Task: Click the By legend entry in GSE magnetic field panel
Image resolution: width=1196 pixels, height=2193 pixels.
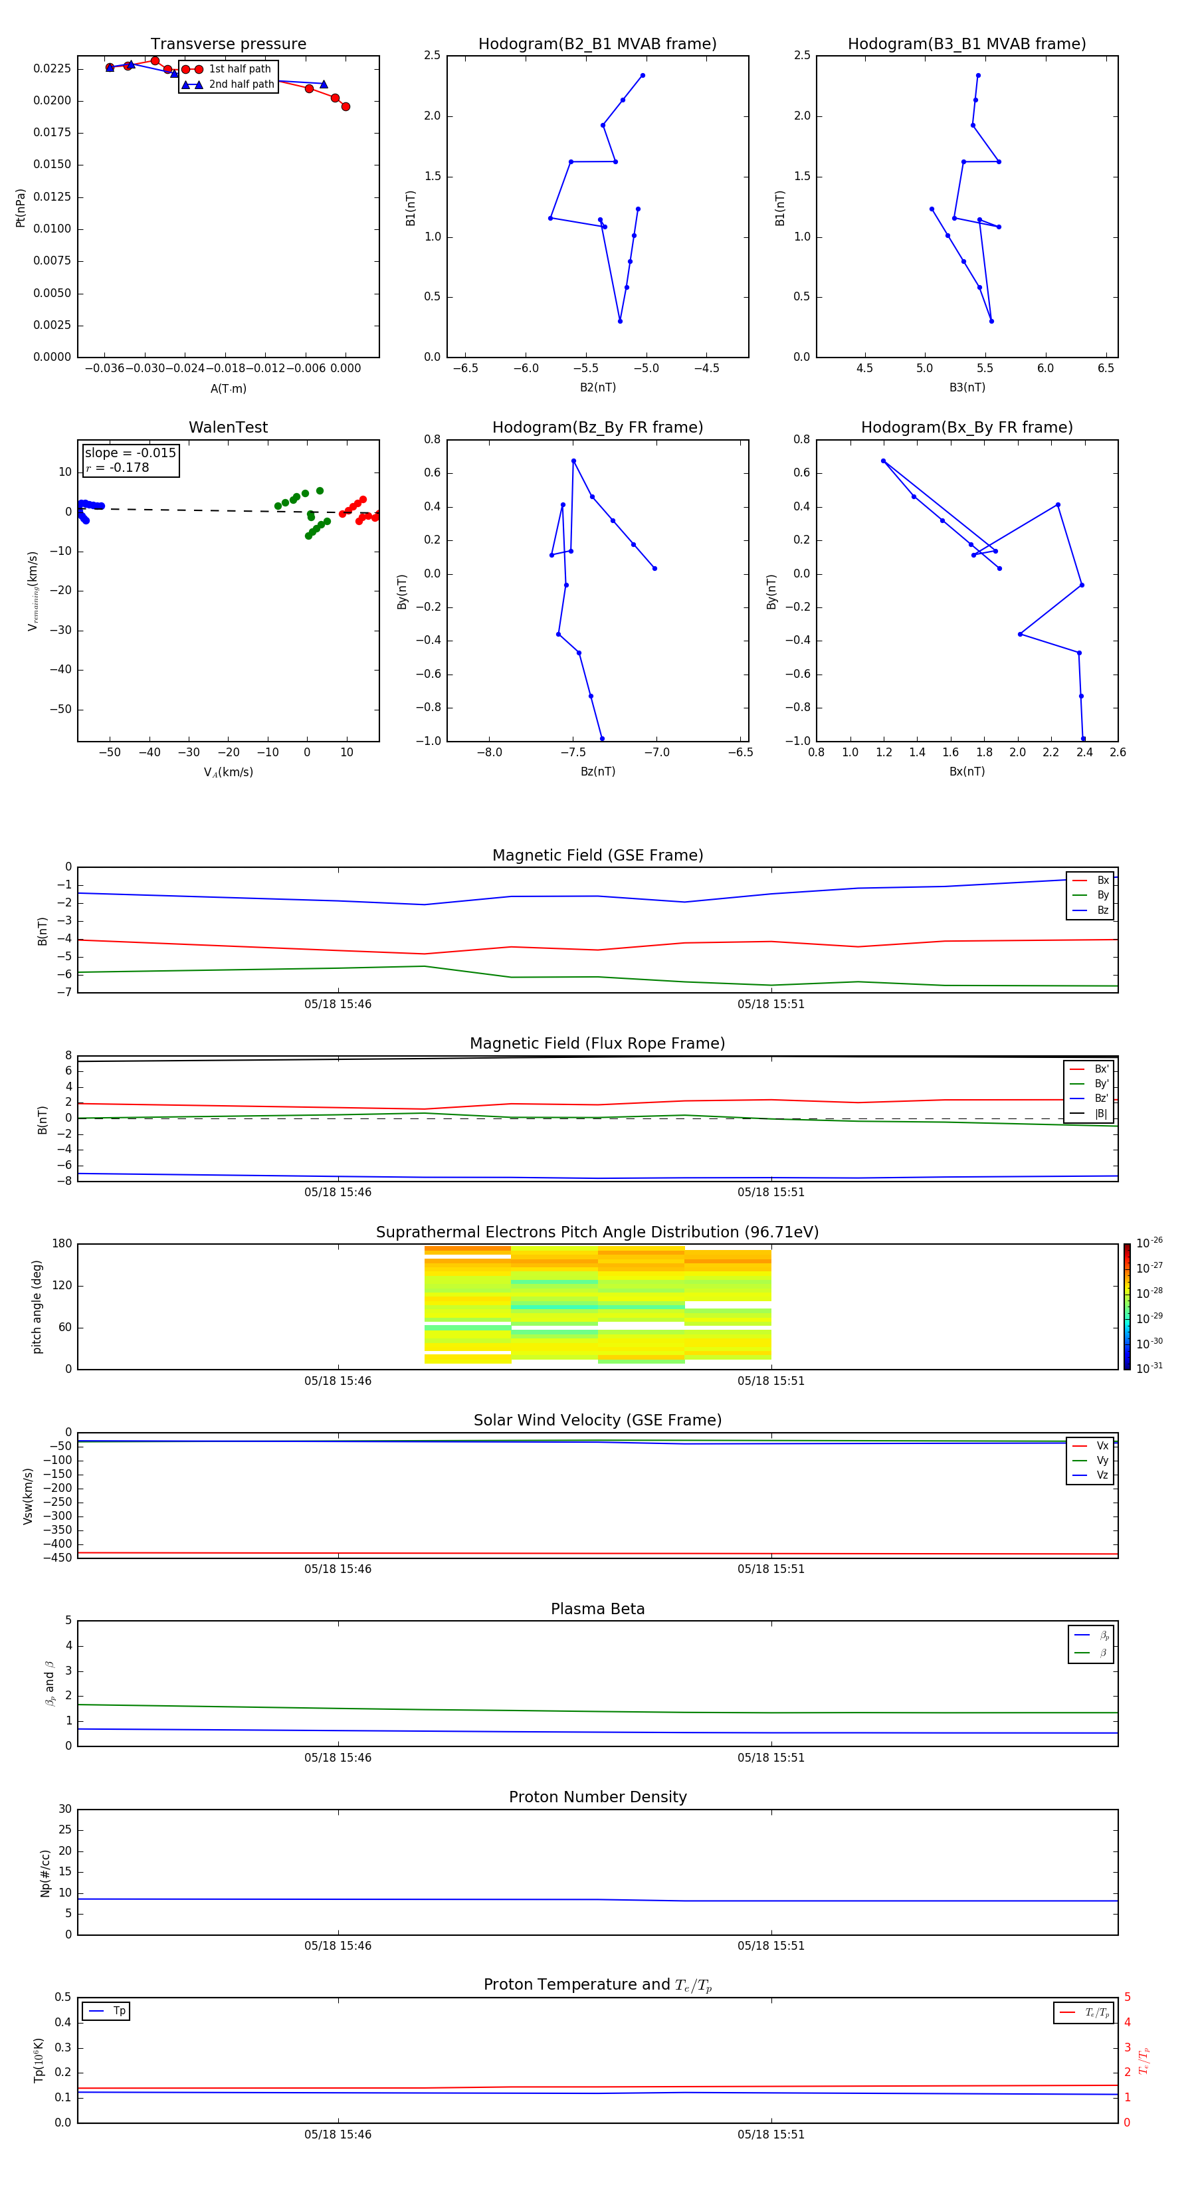Action: pos(1090,896)
